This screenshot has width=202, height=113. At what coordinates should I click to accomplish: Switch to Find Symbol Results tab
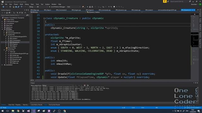coord(54,105)
